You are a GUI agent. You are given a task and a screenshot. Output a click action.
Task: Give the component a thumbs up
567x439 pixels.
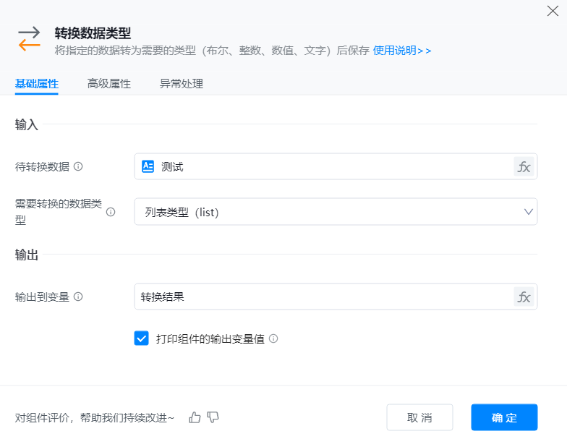coord(194,417)
